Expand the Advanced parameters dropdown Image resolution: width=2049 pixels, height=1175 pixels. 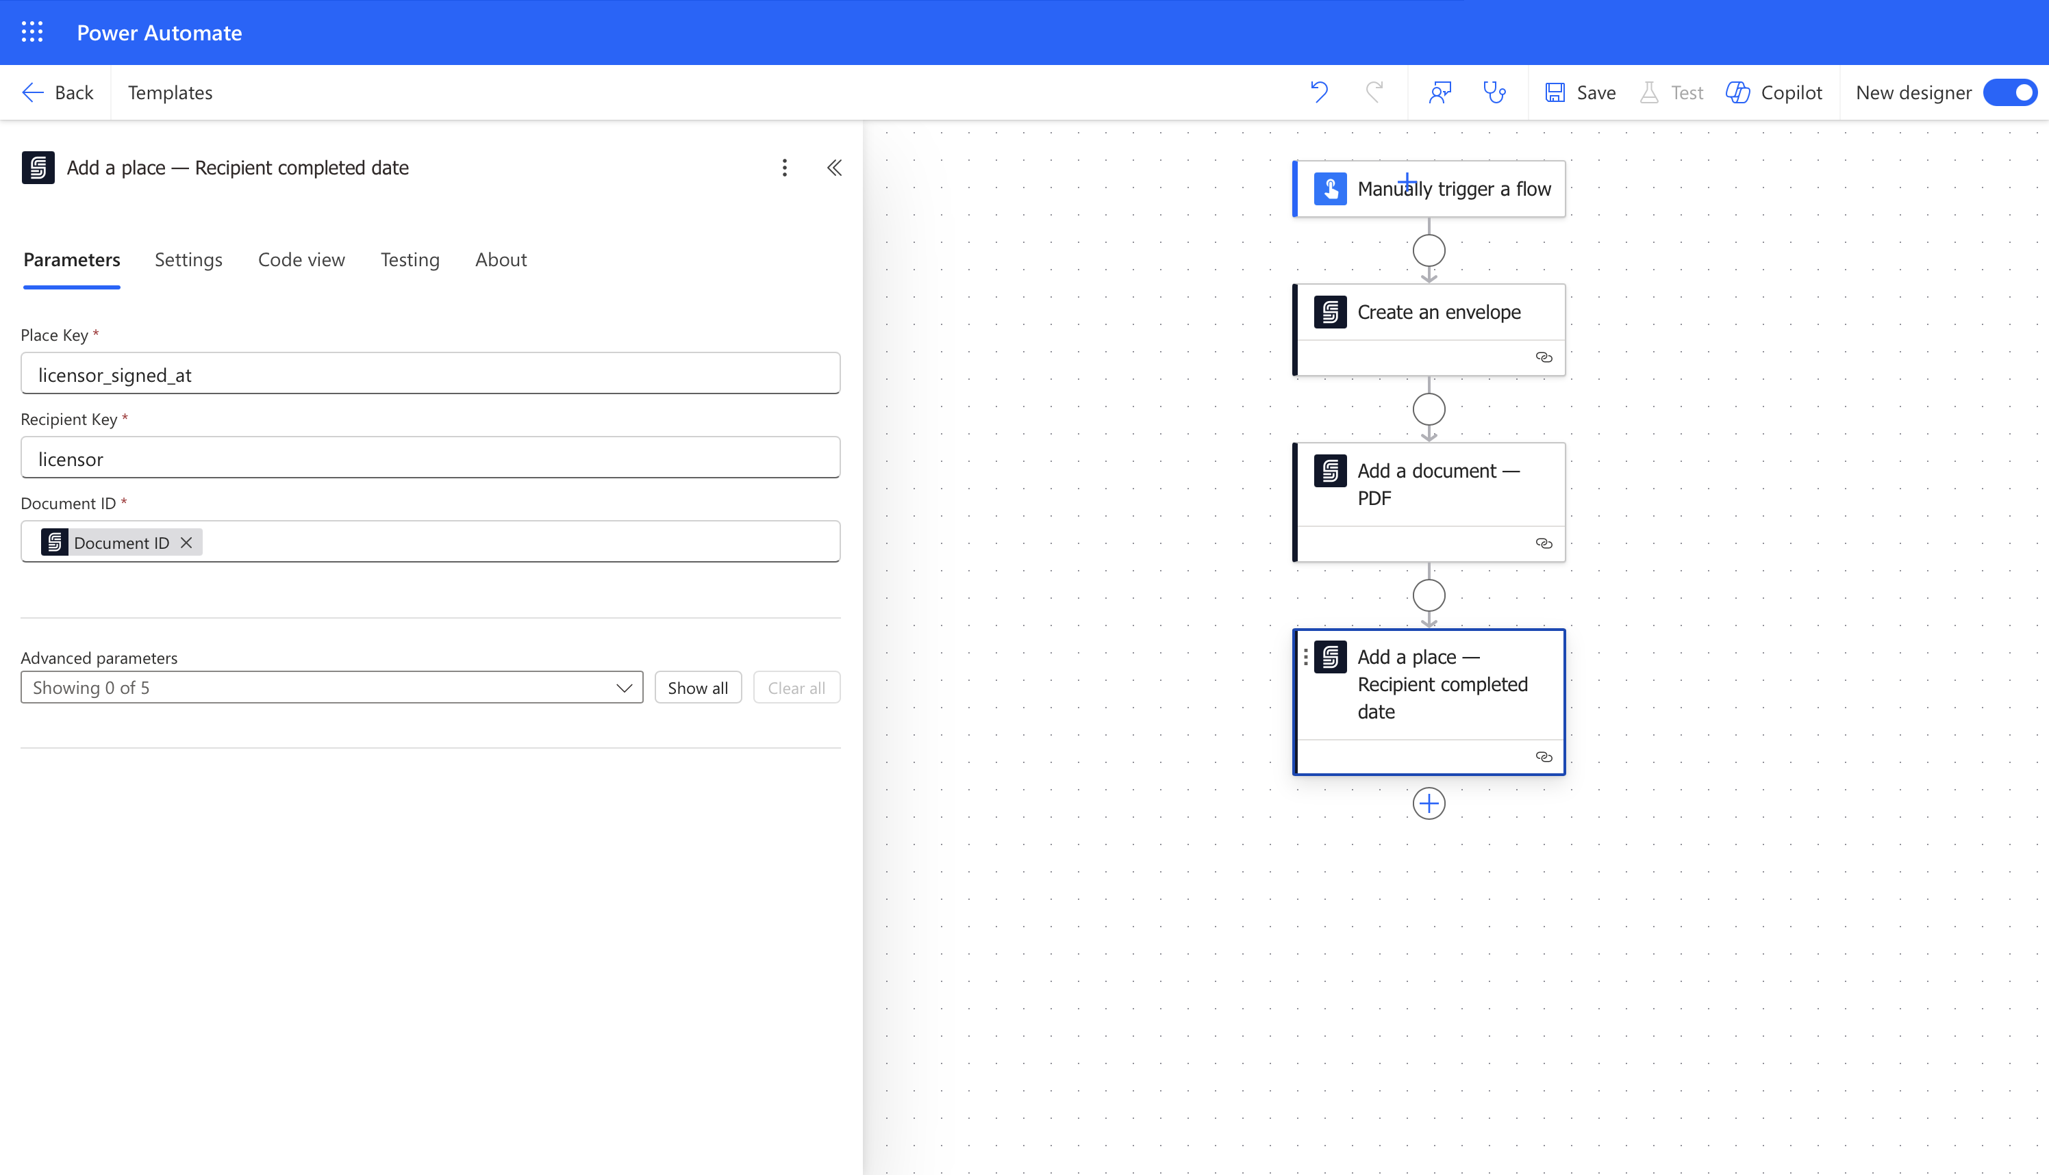click(332, 688)
